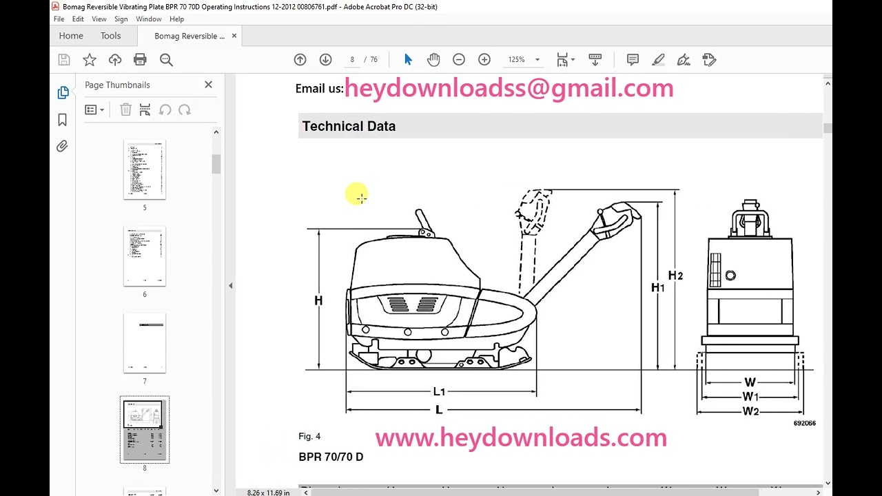Viewport: 882px width, 496px height.
Task: Click the scrolling mode keyboard icon
Action: (595, 60)
